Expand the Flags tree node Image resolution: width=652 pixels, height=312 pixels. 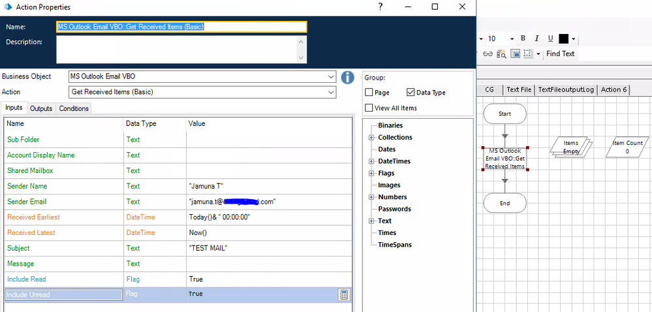[x=371, y=174]
